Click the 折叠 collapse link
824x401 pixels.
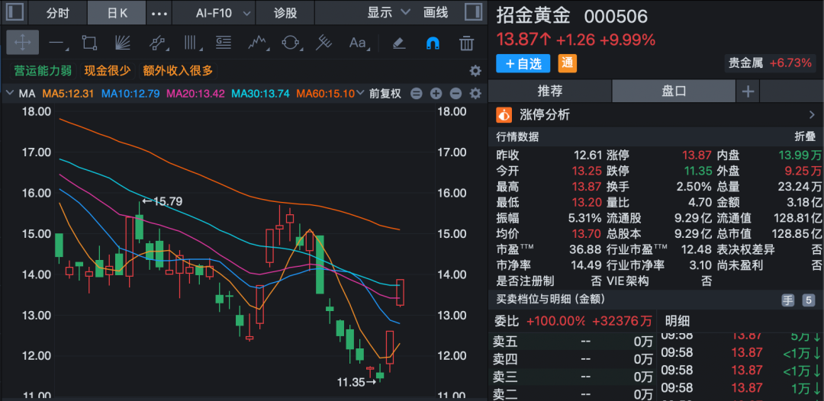click(x=804, y=137)
